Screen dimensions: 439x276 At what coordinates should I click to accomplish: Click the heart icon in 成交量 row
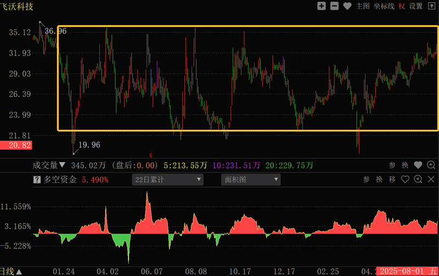coord(418,165)
